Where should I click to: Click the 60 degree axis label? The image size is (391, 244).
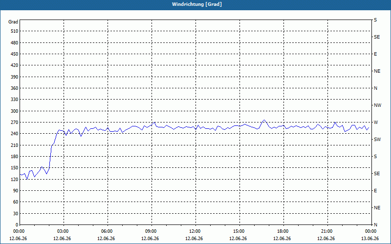click(16, 202)
